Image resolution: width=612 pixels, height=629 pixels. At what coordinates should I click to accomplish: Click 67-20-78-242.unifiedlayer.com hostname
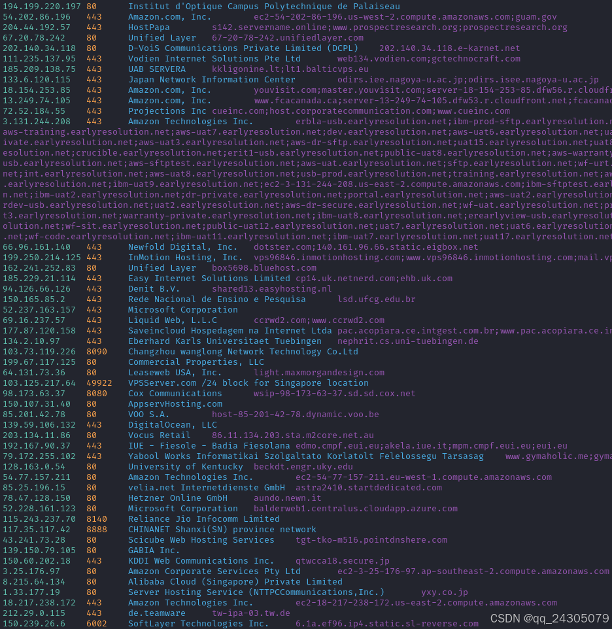coord(288,38)
